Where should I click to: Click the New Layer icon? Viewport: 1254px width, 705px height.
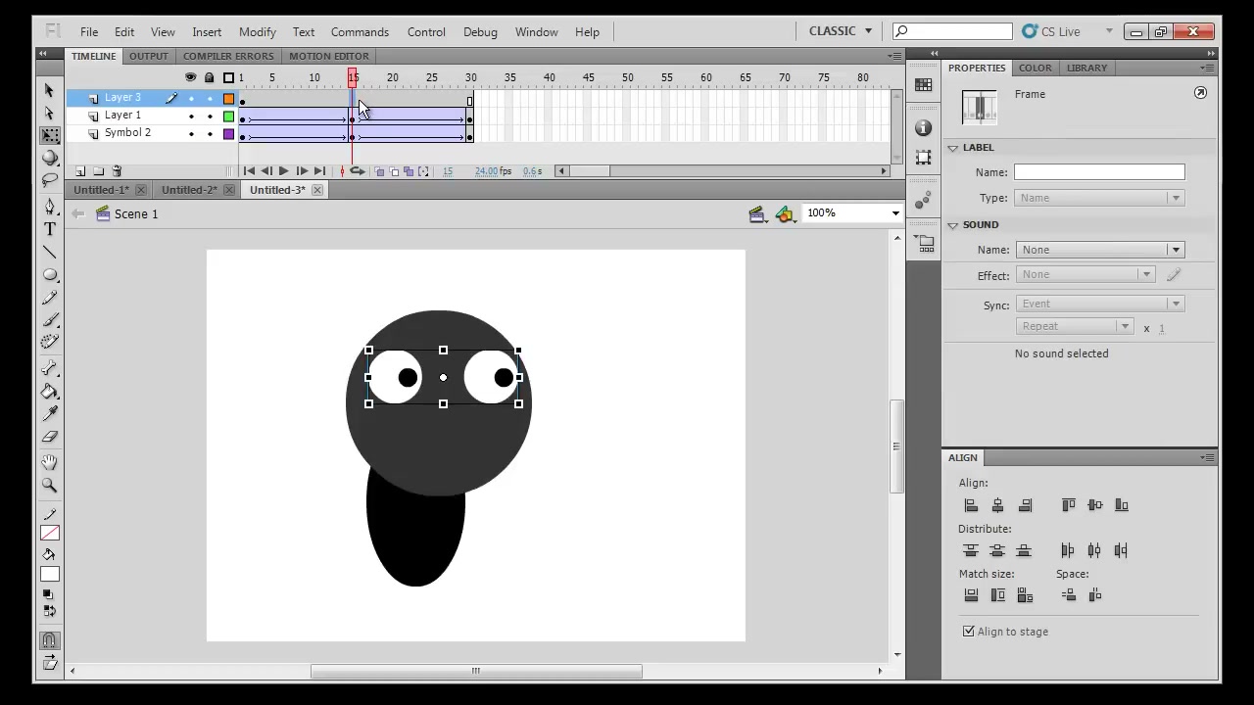pyautogui.click(x=80, y=171)
